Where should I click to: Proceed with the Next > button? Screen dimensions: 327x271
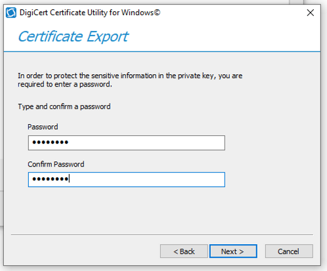233,251
